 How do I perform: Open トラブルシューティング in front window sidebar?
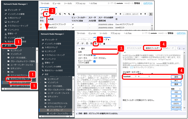coord(55,55)
